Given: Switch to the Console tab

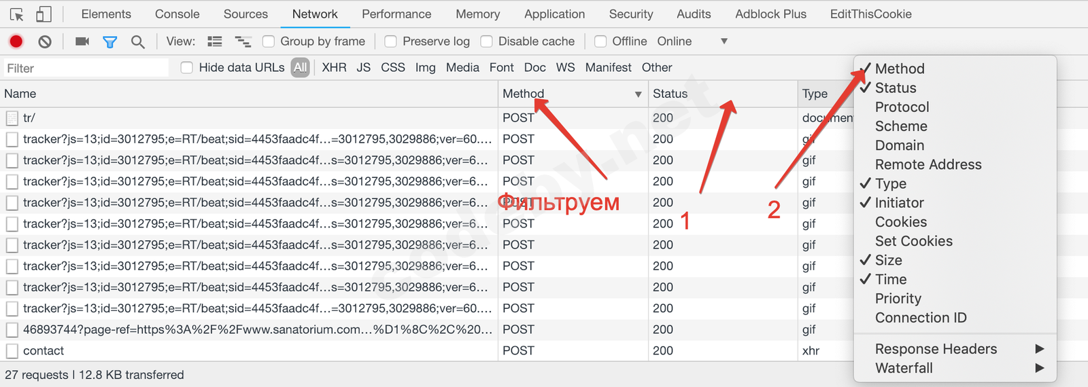Looking at the screenshot, I should (x=177, y=14).
